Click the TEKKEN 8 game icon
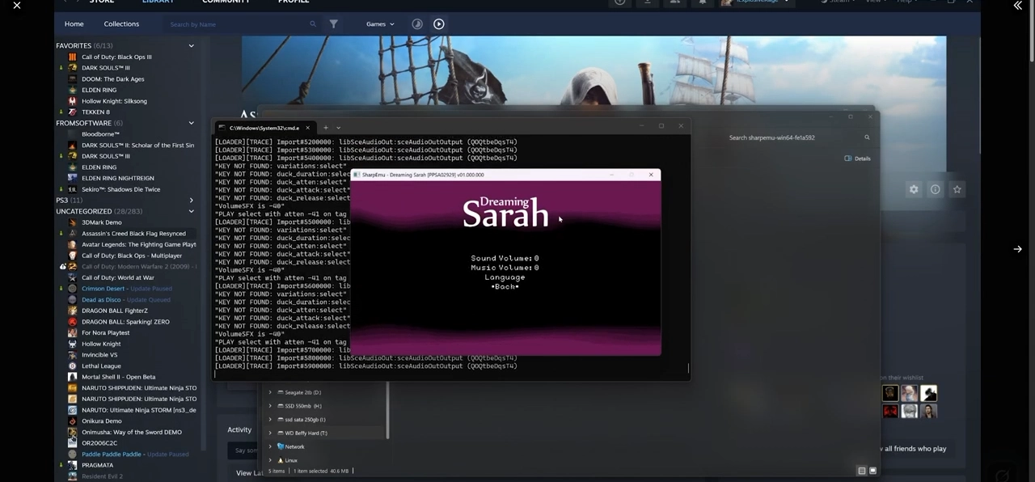 click(73, 112)
